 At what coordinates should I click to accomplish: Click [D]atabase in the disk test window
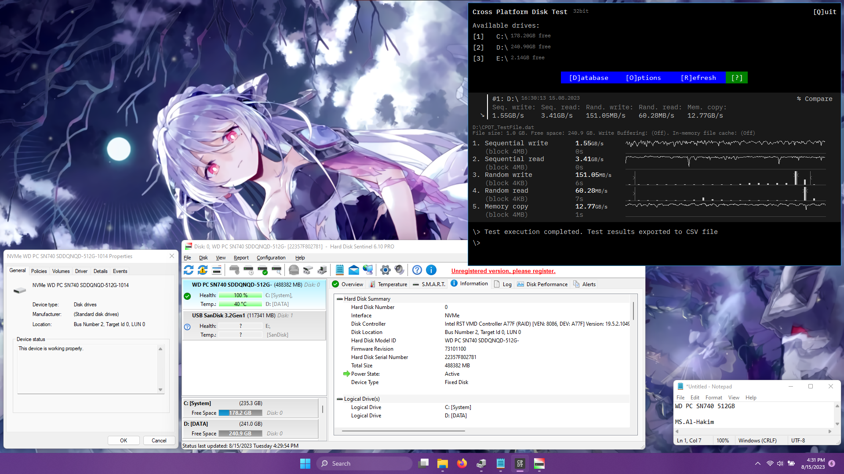pos(589,78)
